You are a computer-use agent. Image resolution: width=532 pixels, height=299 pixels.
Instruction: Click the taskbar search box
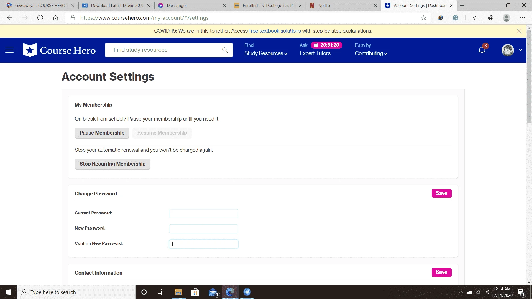point(76,292)
